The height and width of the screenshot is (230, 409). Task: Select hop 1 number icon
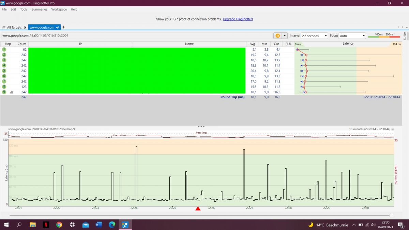click(x=4, y=49)
